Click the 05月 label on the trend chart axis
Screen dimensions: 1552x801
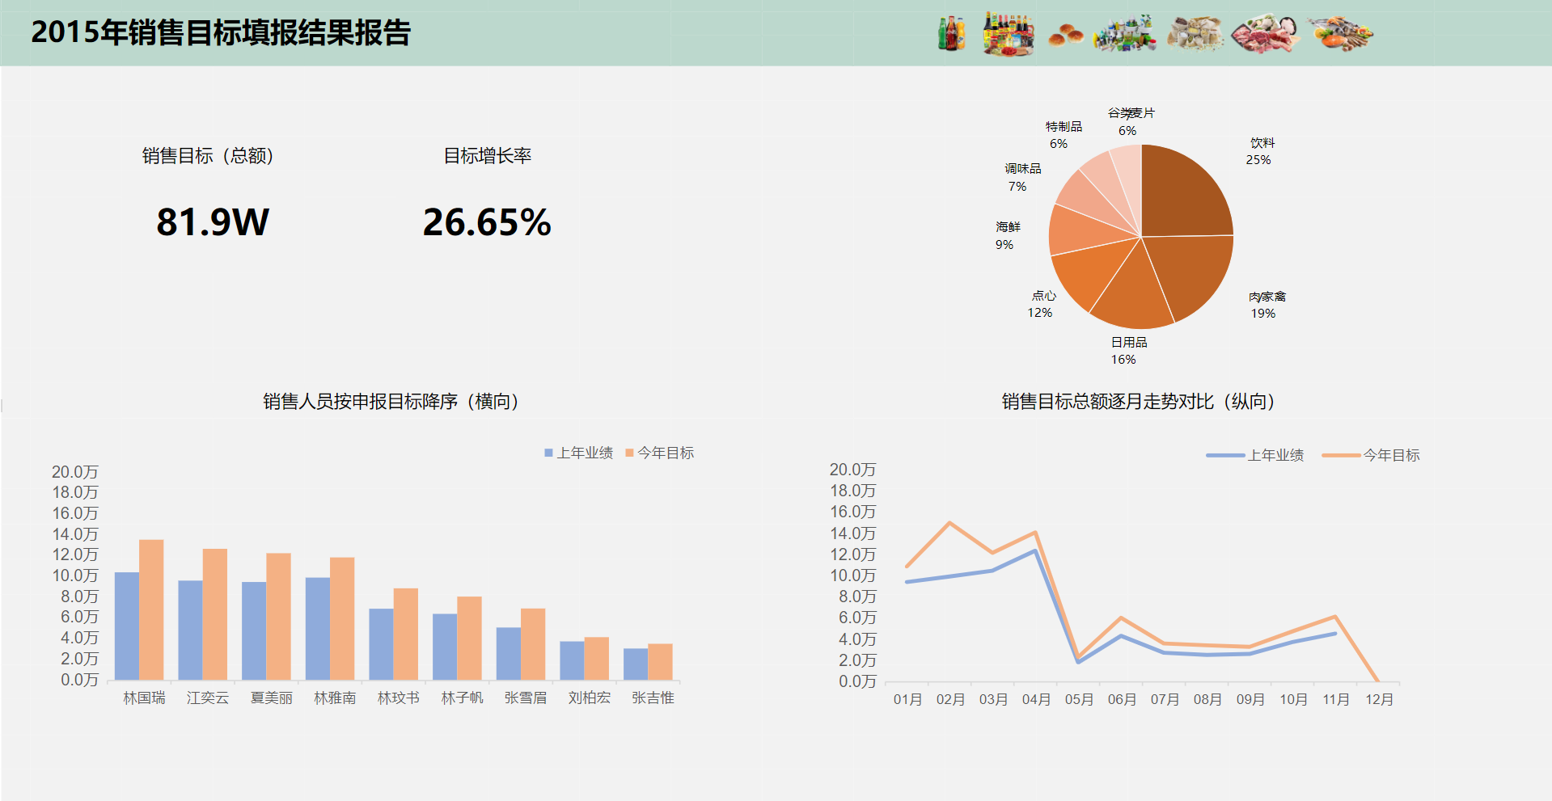pyautogui.click(x=1079, y=699)
